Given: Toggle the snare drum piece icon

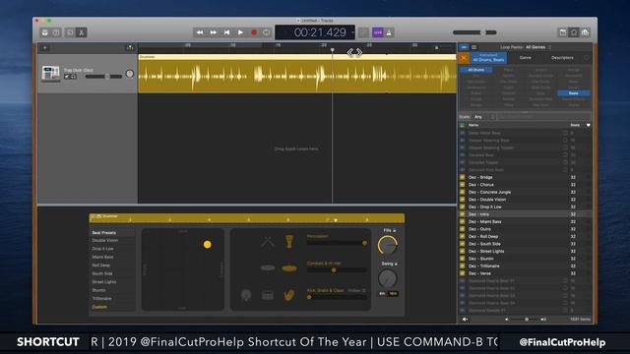Looking at the screenshot, I should tap(268, 295).
